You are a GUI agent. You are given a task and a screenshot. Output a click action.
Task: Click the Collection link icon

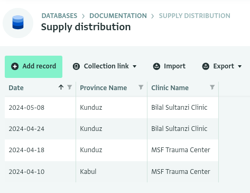click(76, 66)
